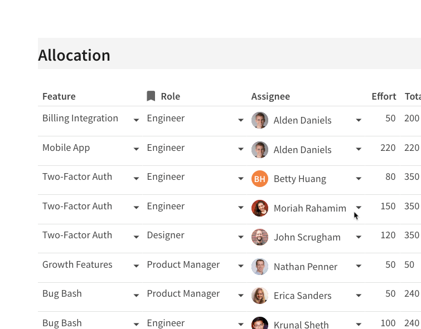Click the effort value 220 for Mobile App
This screenshot has width=421, height=329.
[x=388, y=148]
